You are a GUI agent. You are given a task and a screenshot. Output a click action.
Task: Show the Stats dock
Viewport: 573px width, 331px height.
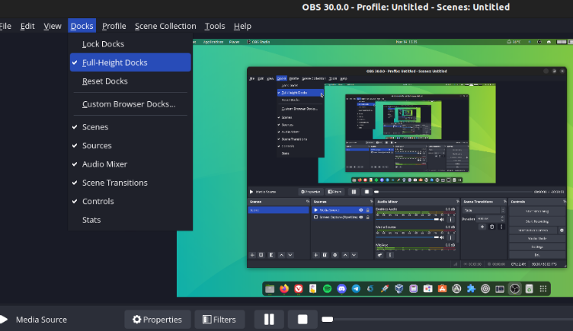coord(130,220)
